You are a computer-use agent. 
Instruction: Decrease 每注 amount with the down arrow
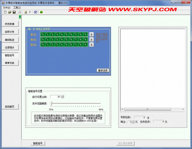[133, 123]
